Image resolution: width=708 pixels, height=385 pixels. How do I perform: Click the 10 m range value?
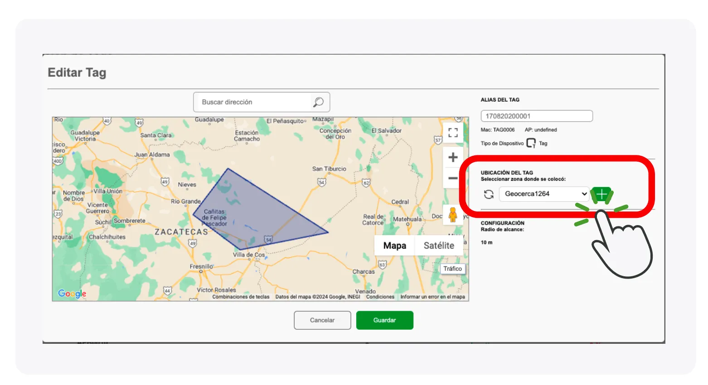487,242
